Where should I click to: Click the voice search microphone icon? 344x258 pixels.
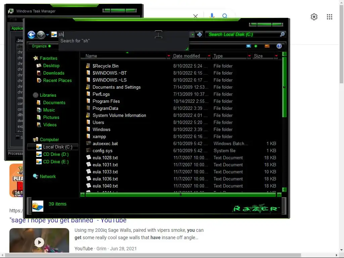pyautogui.click(x=212, y=16)
